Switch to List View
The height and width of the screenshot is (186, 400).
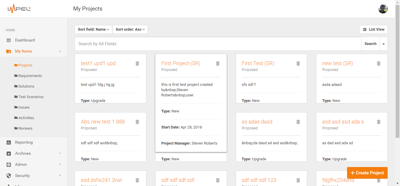point(374,29)
